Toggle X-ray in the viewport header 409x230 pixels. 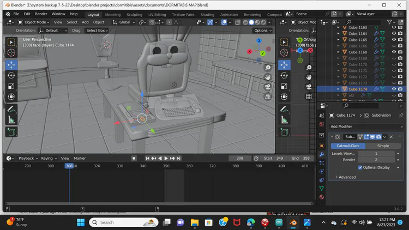(238, 22)
